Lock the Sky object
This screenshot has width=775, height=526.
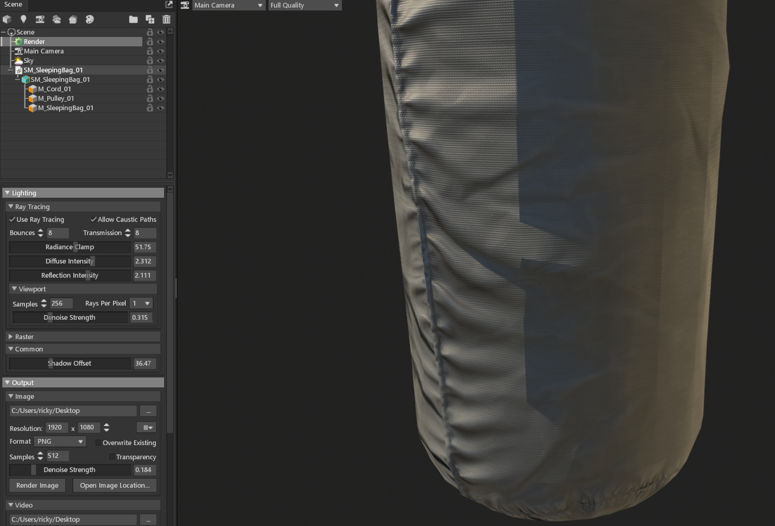(150, 61)
